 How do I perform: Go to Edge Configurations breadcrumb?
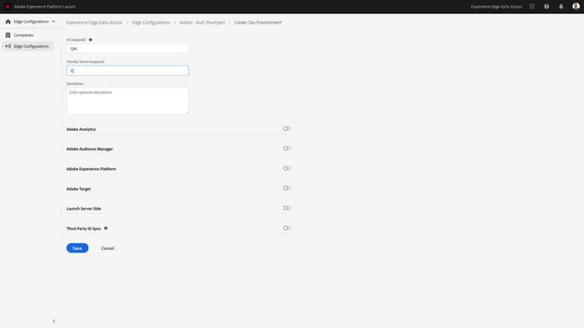pyautogui.click(x=151, y=23)
